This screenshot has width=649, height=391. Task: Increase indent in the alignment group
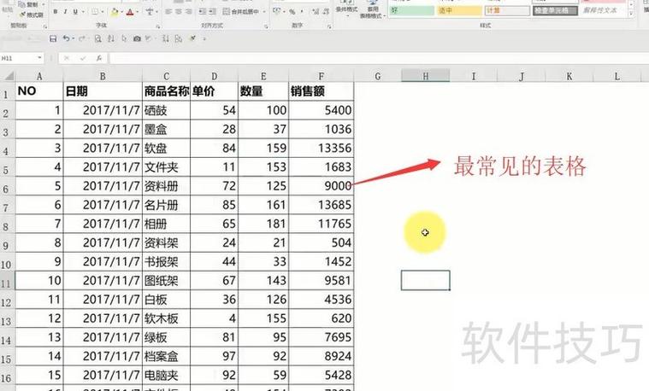point(212,12)
